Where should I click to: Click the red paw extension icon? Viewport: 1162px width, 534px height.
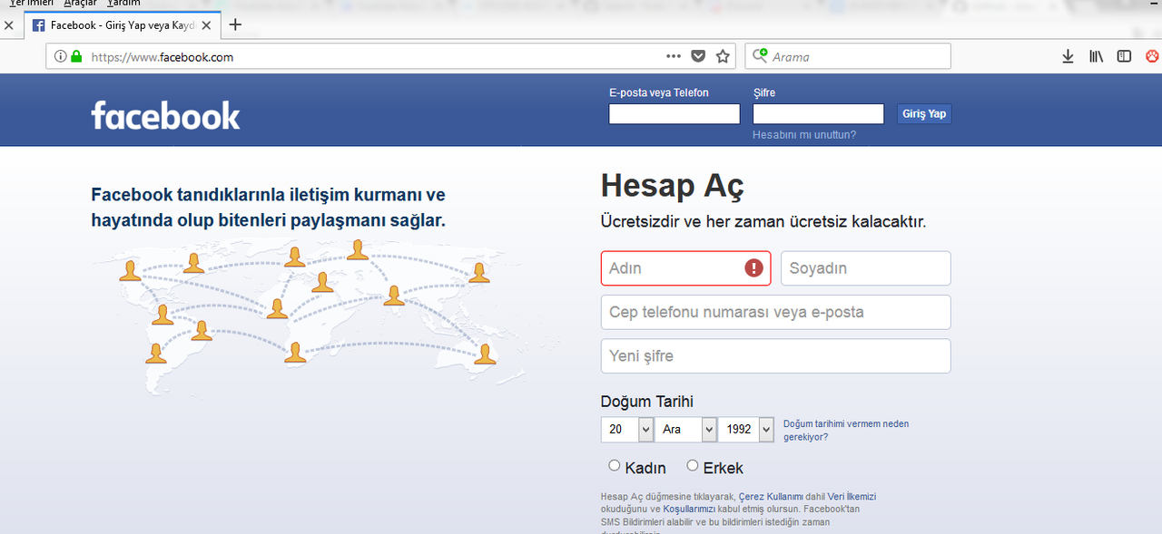(x=1152, y=56)
